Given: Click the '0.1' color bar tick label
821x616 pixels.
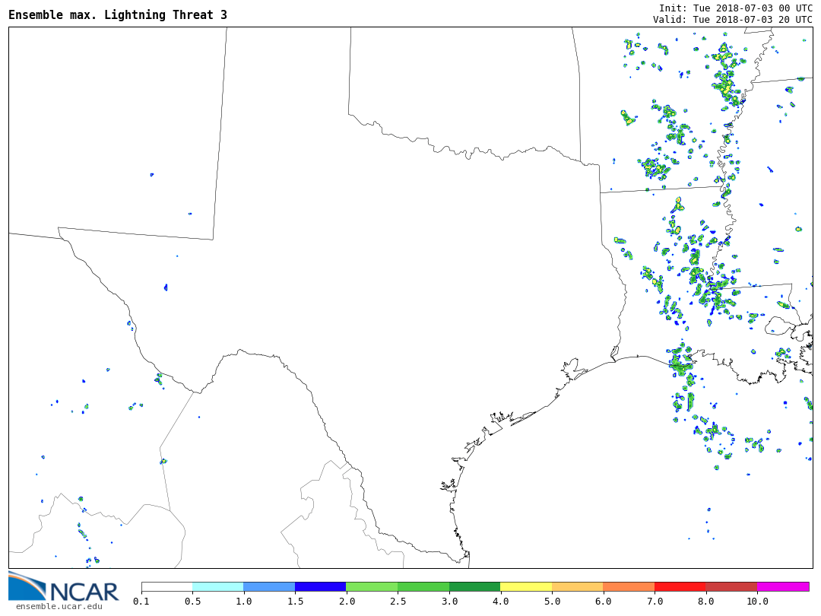Looking at the screenshot, I should (x=141, y=602).
